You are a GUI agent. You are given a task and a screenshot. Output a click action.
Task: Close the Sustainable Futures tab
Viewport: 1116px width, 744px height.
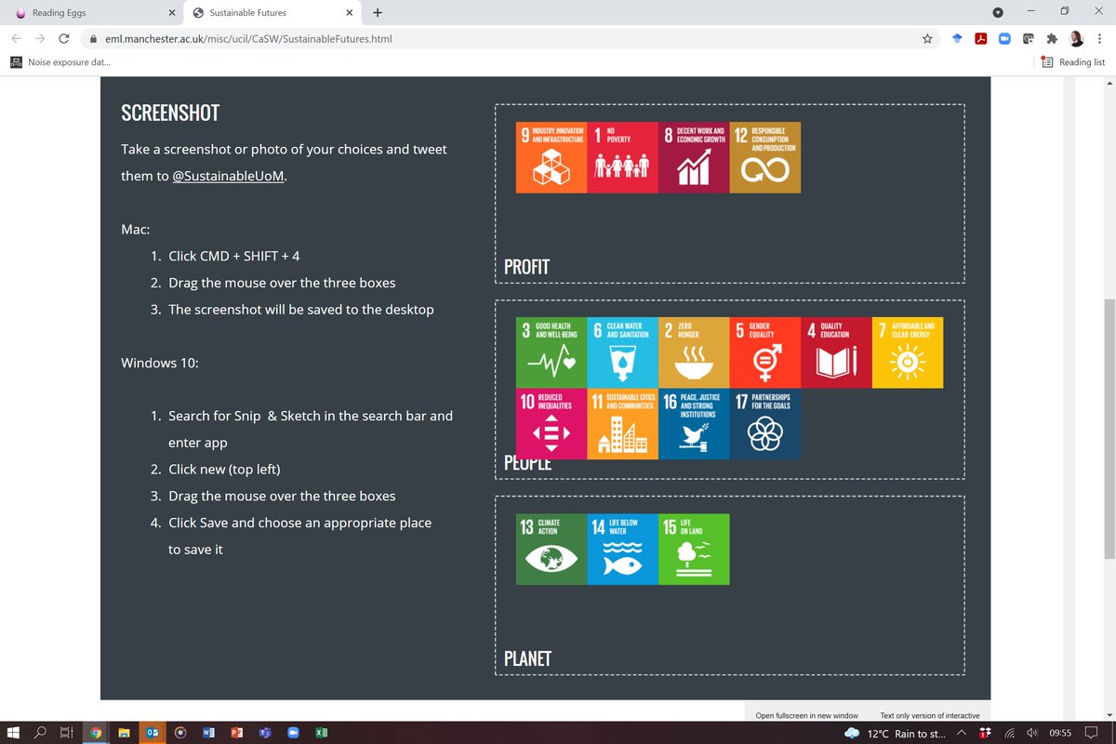click(349, 13)
